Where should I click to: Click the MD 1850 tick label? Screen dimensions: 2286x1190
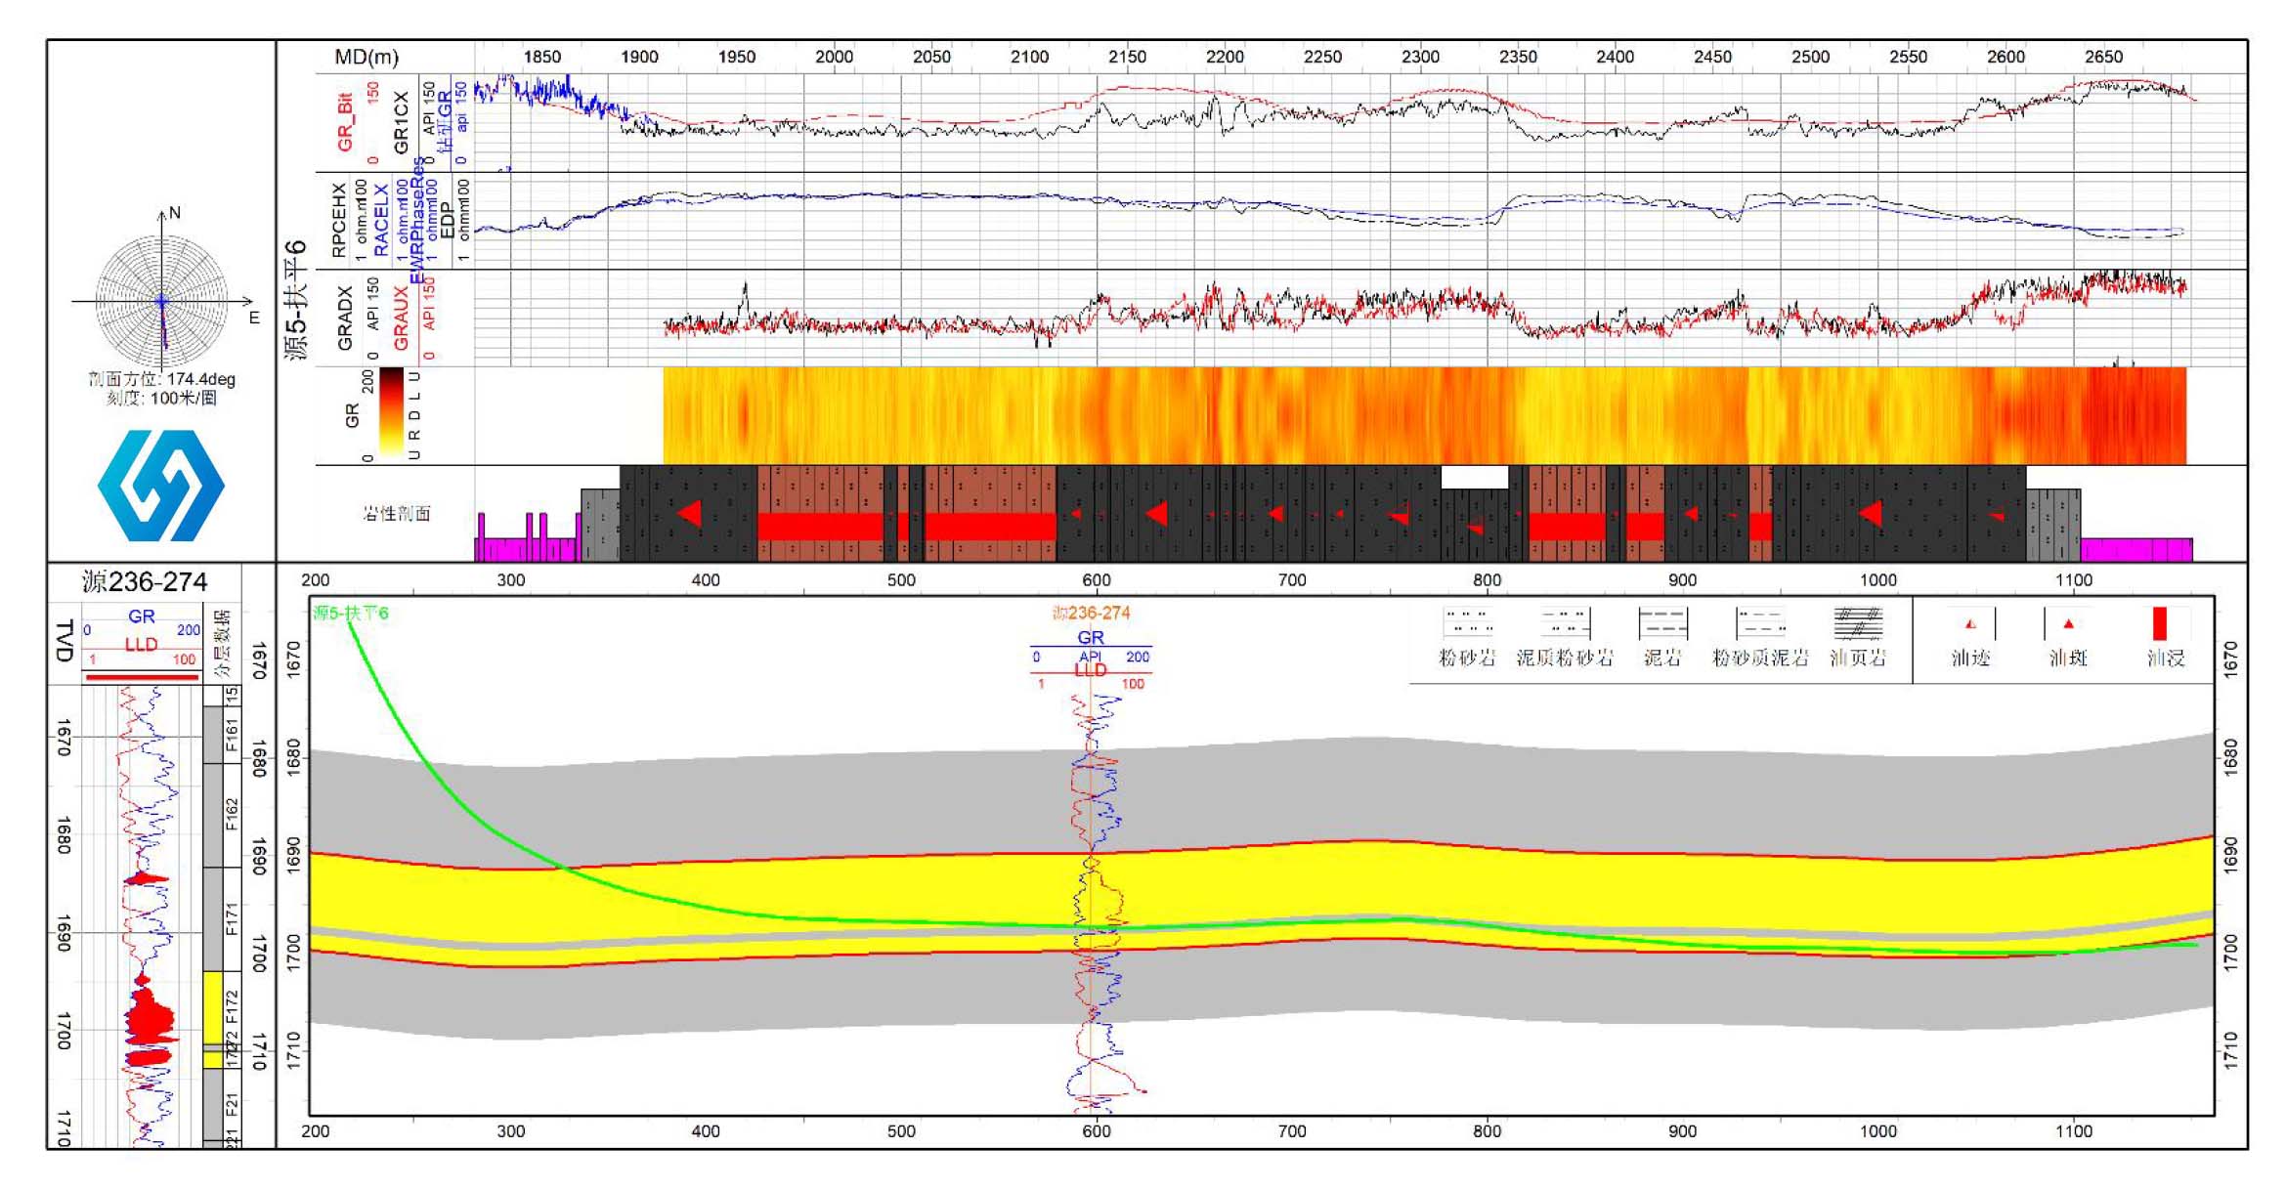[541, 57]
